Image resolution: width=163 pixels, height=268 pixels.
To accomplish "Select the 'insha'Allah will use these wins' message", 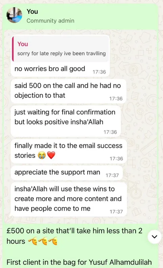I will coord(69,199).
